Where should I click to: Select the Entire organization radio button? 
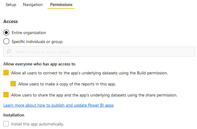pyautogui.click(x=6, y=33)
